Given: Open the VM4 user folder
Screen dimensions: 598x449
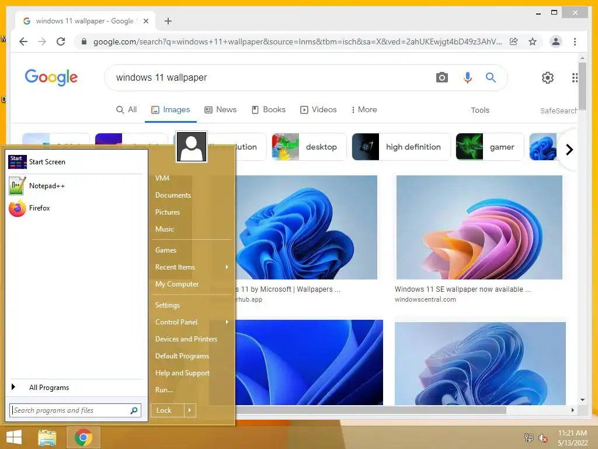Looking at the screenshot, I should (162, 178).
